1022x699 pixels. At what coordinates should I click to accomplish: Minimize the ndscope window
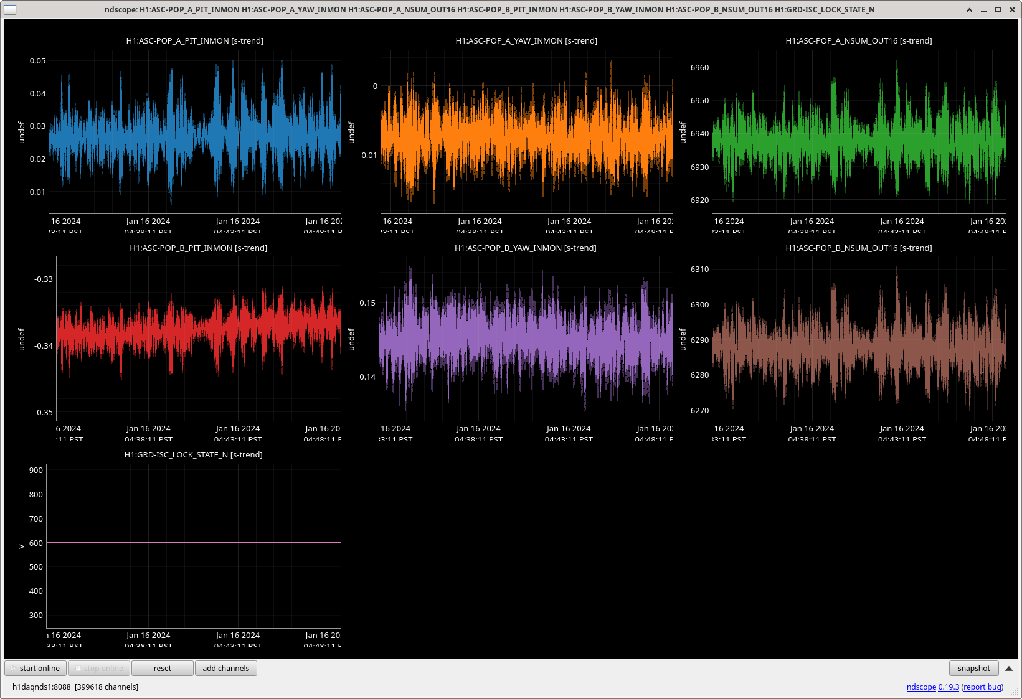point(983,10)
